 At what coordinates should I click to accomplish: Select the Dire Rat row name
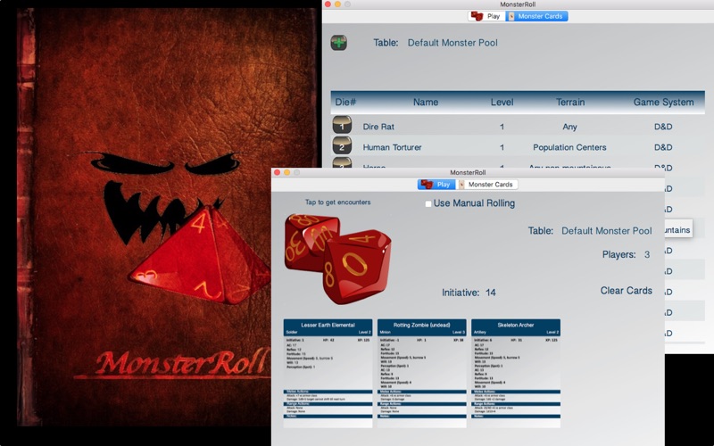pos(378,127)
